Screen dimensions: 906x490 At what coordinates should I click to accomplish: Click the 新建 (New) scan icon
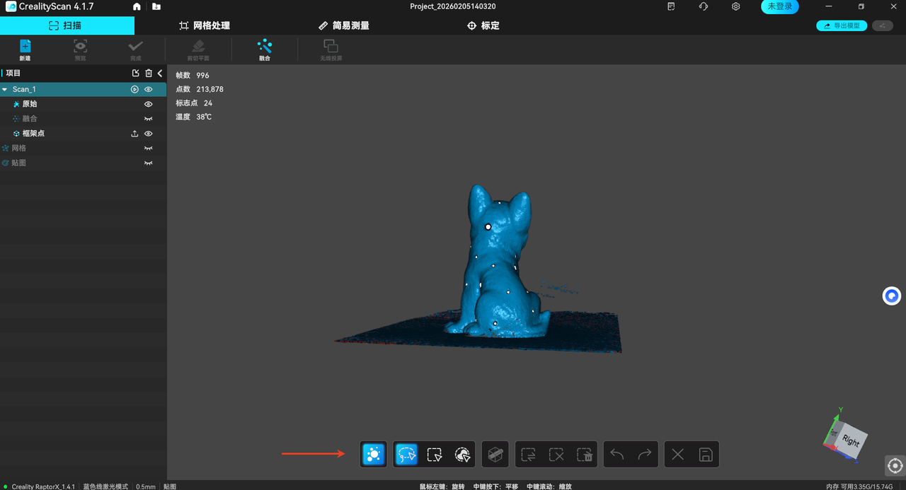(x=25, y=49)
